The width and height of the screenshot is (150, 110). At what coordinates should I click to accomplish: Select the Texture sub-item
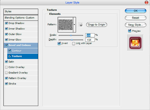[22, 56]
